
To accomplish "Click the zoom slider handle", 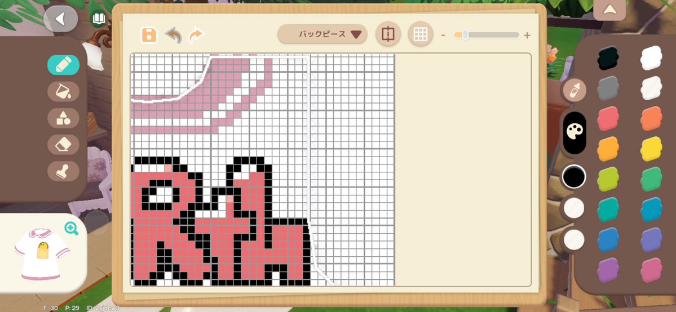I will 465,35.
